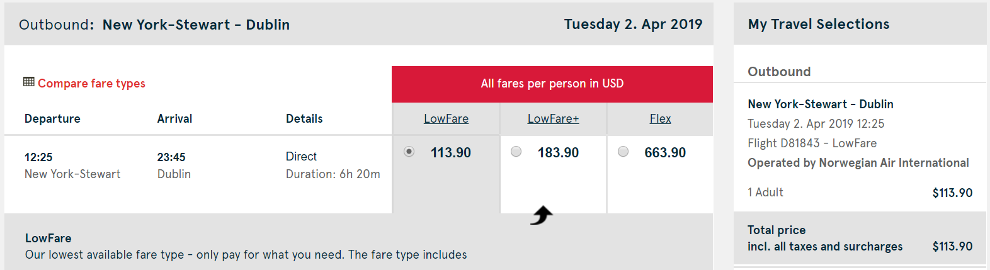Viewport: 990px width, 270px height.
Task: Click the table icon beside Compare fare types
Action: tap(28, 82)
